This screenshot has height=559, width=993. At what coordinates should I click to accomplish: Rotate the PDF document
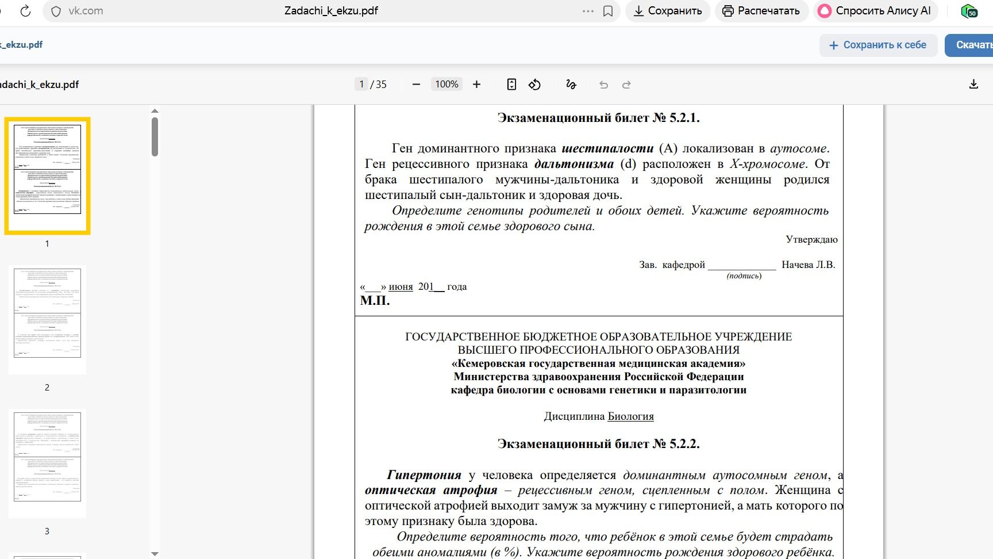(x=535, y=85)
